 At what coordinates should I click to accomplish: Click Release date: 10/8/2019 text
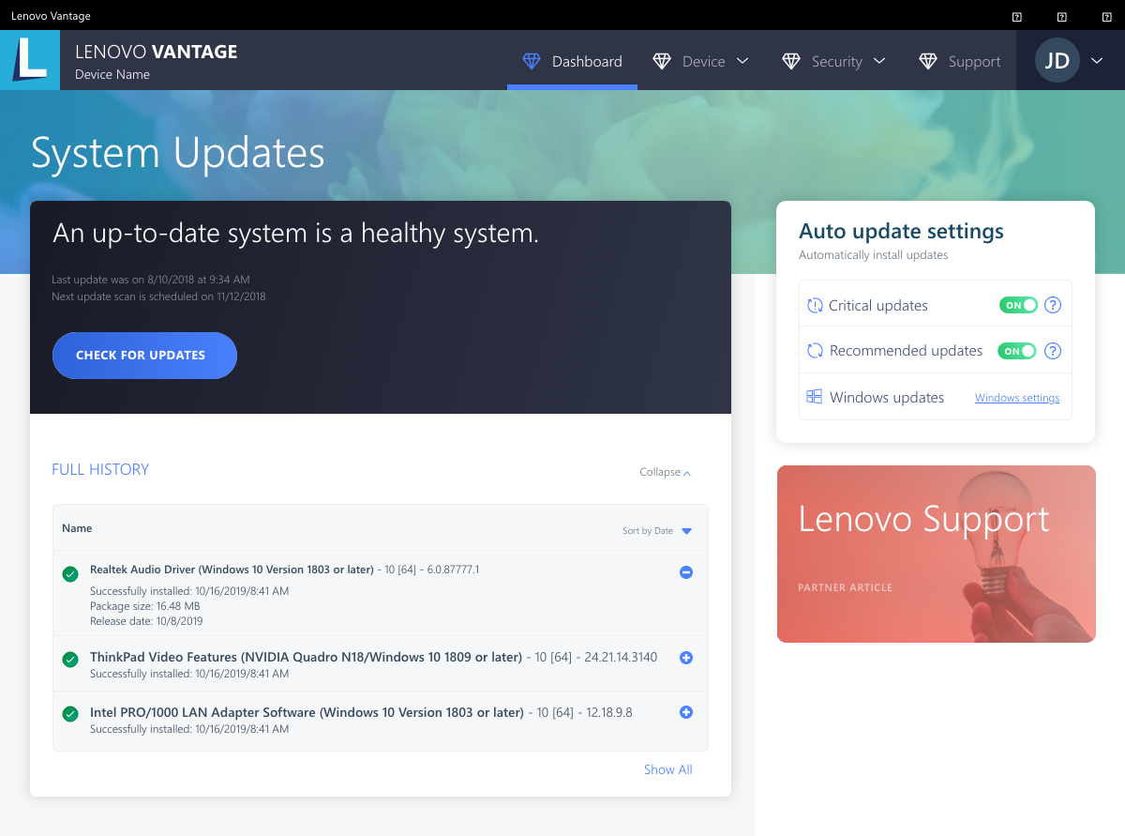tap(146, 621)
